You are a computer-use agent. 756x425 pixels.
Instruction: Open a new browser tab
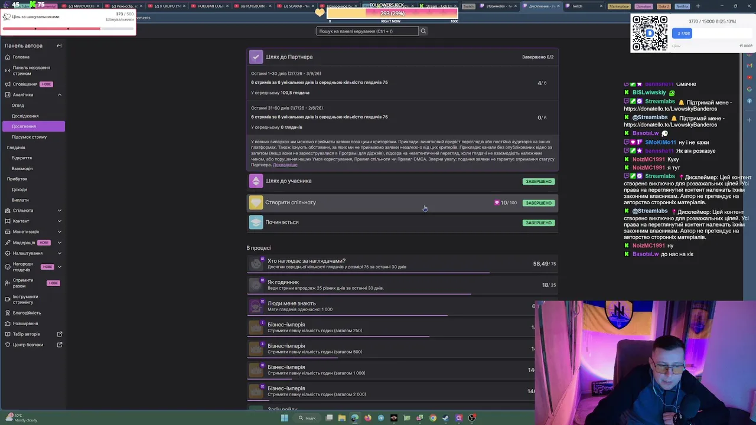click(698, 6)
